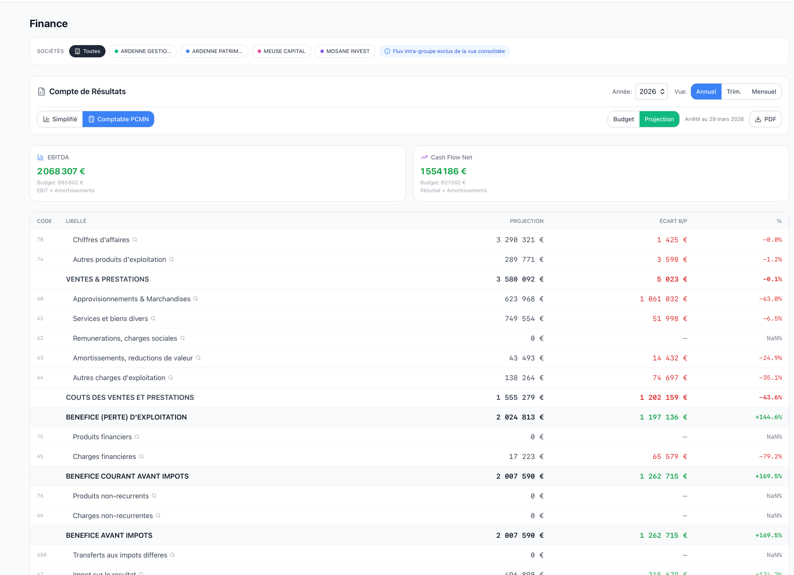Click the EBITDA summary card

pos(218,173)
